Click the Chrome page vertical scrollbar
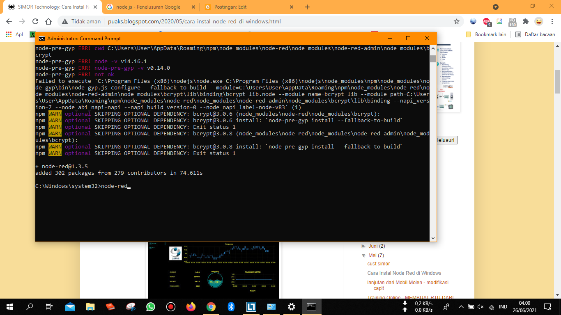This screenshot has width=561, height=315. [557, 81]
